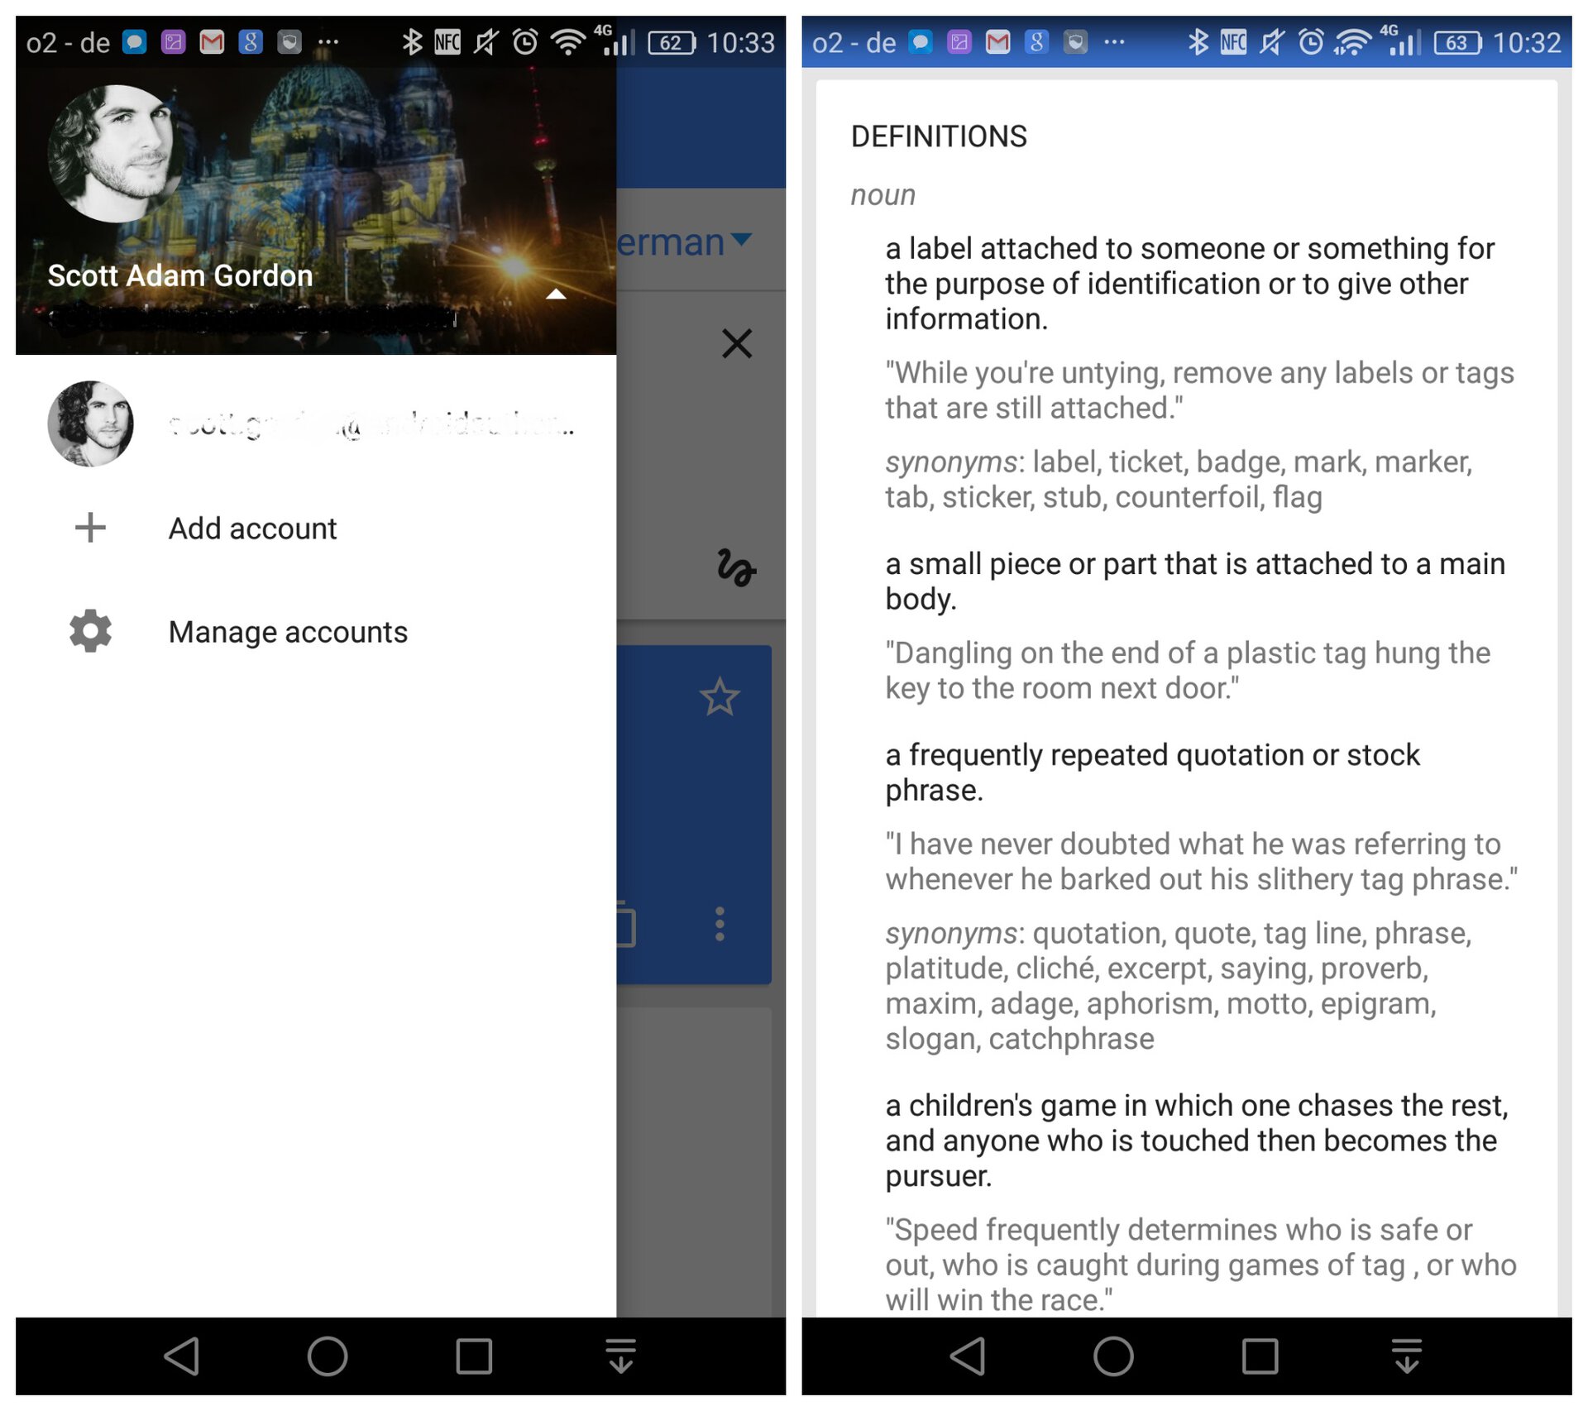Tap notification pull-down icon on left navbar
The height and width of the screenshot is (1411, 1588).
coord(620,1356)
